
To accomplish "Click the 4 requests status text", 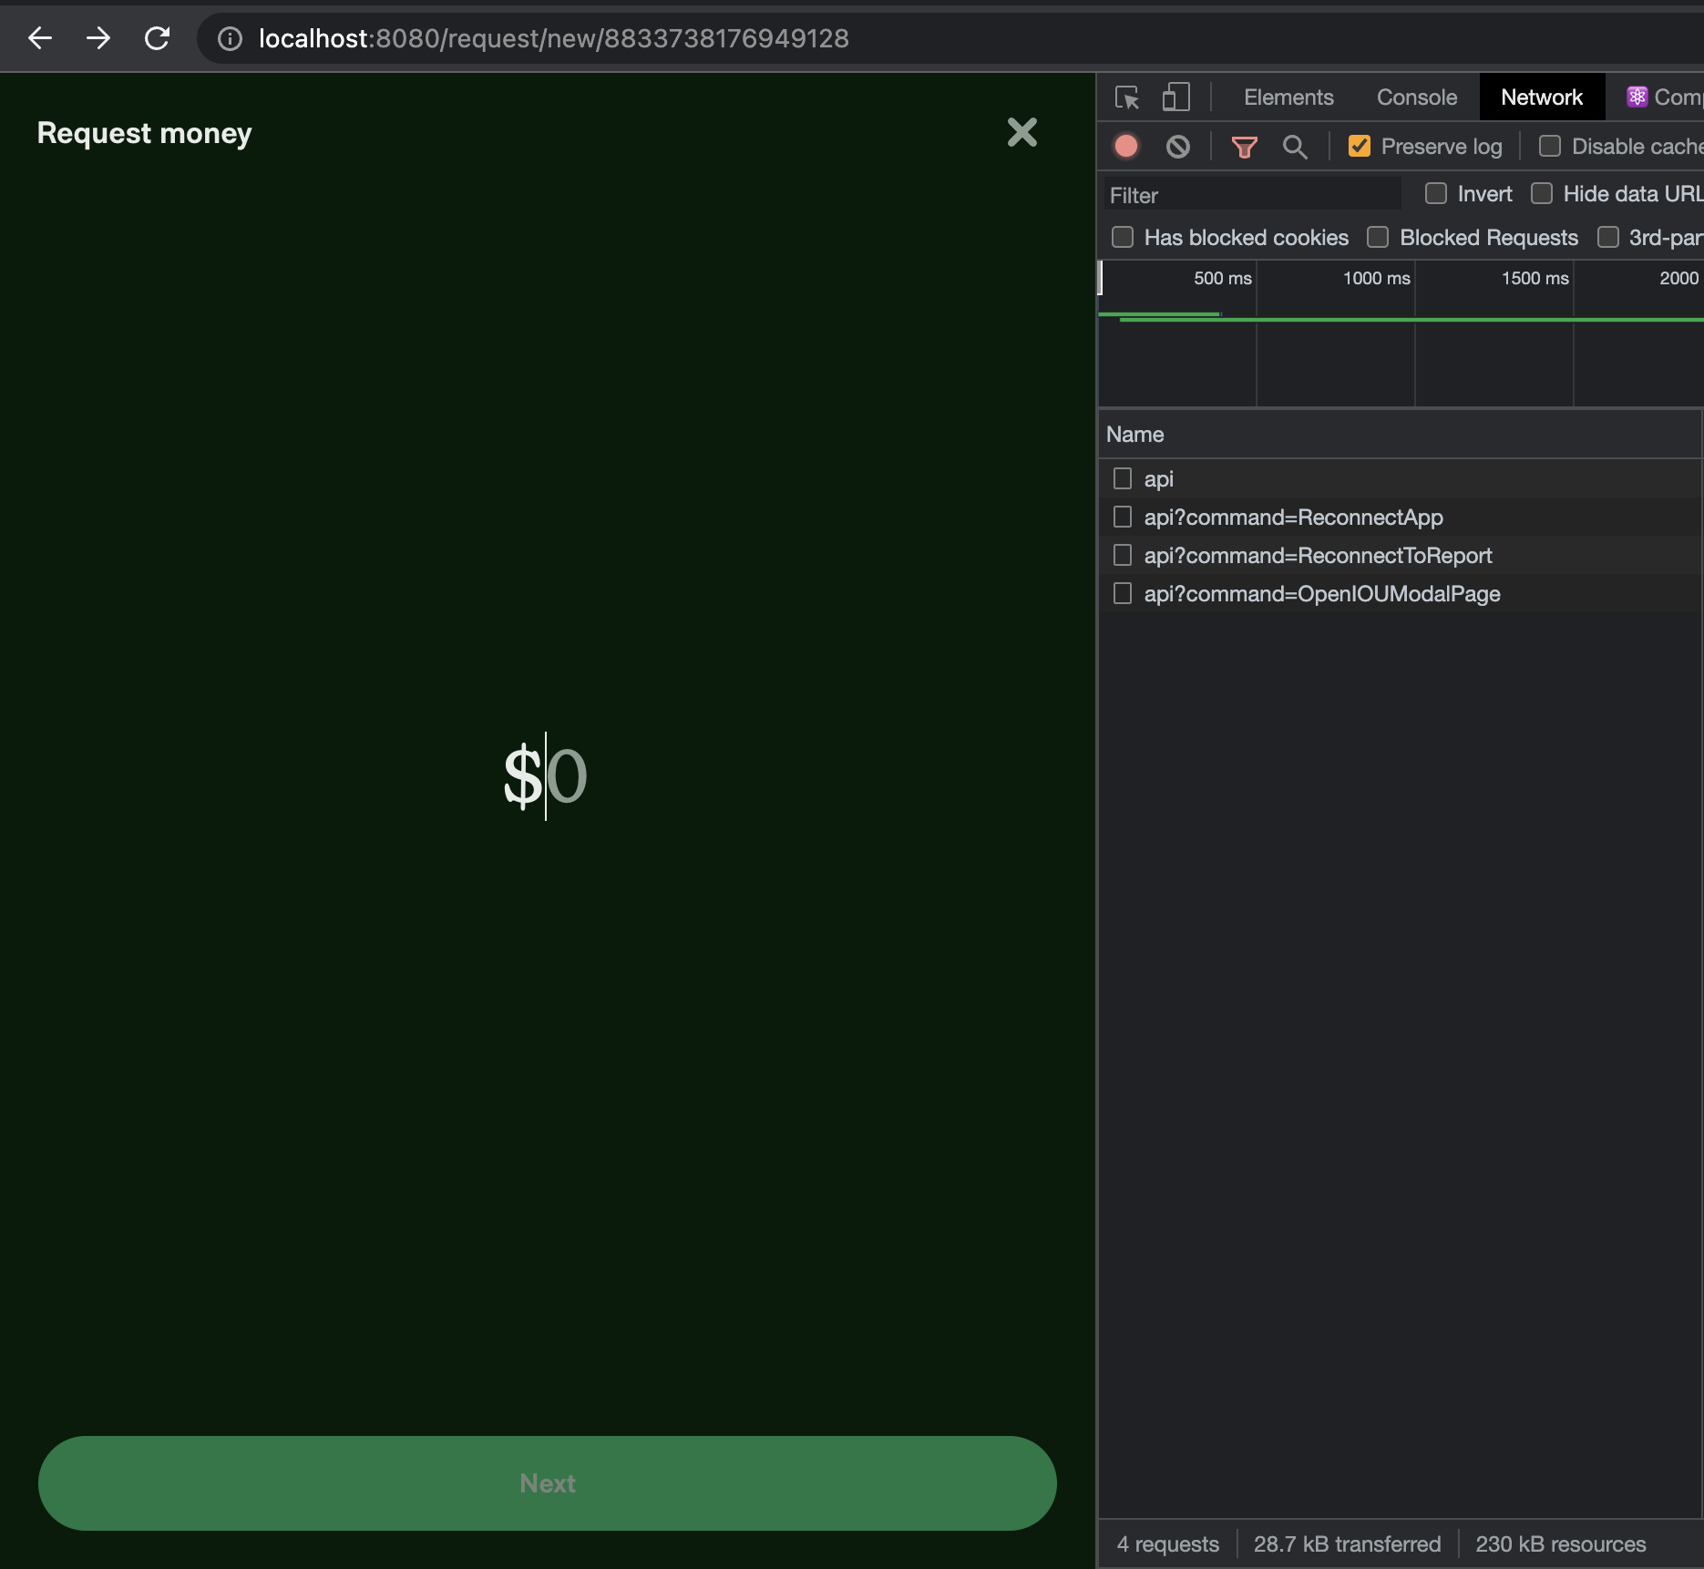I will (1167, 1544).
